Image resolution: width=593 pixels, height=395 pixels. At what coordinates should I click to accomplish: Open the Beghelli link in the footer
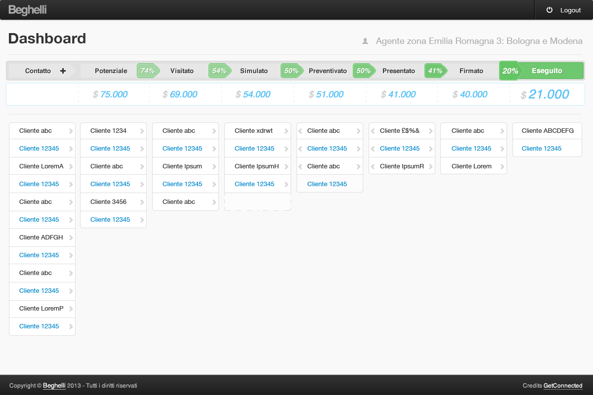[54, 386]
